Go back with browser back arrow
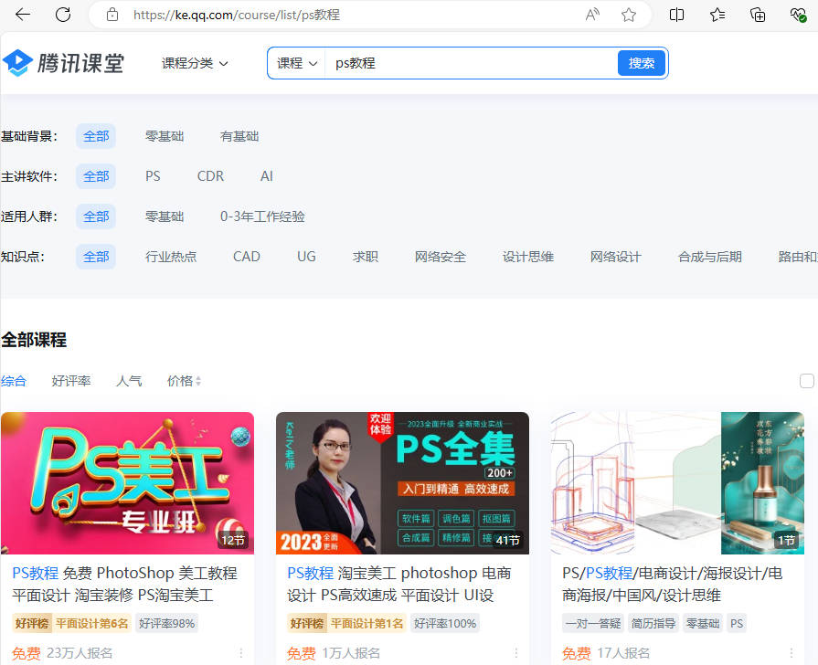818x665 pixels. pos(23,15)
